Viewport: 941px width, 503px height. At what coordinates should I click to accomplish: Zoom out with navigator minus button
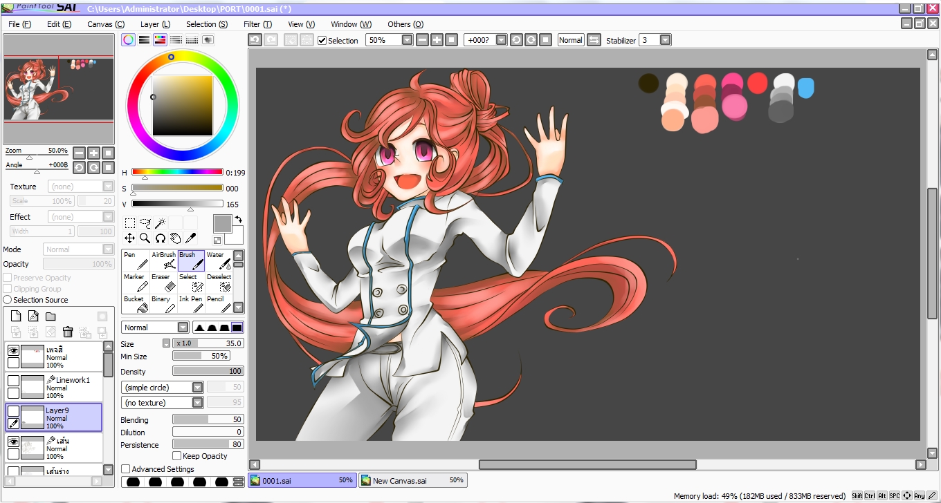coord(80,153)
